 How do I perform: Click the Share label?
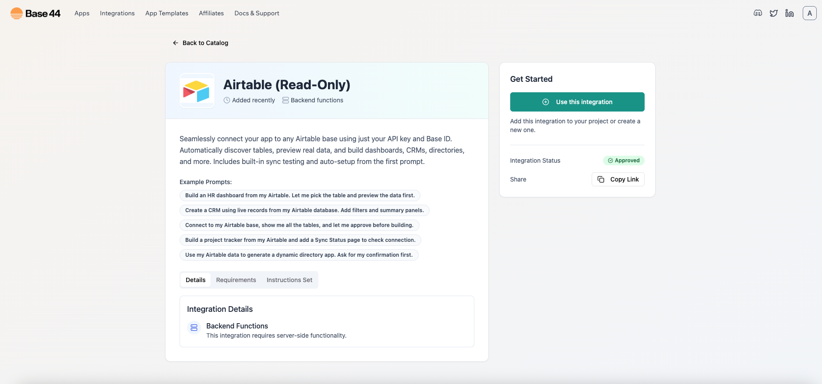[518, 179]
